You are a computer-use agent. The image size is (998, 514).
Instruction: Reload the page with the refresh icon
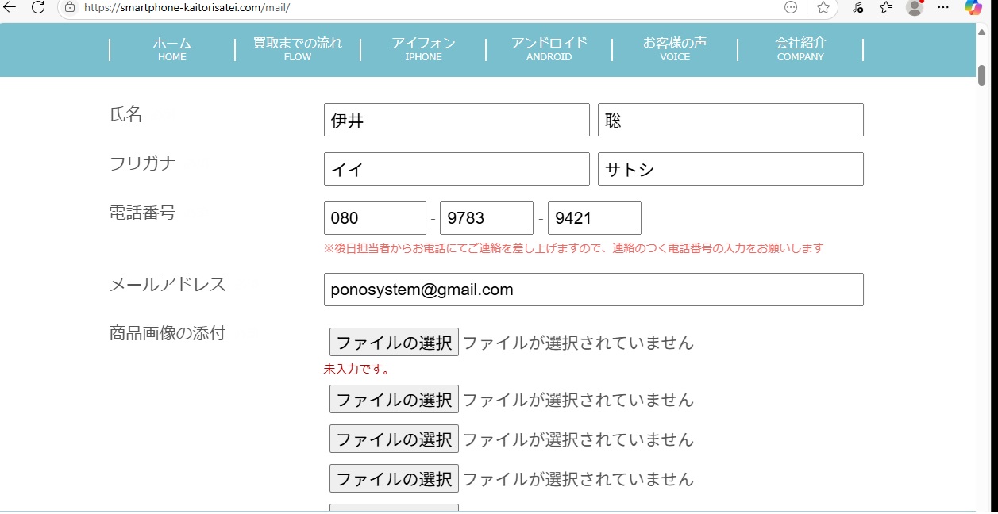click(38, 7)
